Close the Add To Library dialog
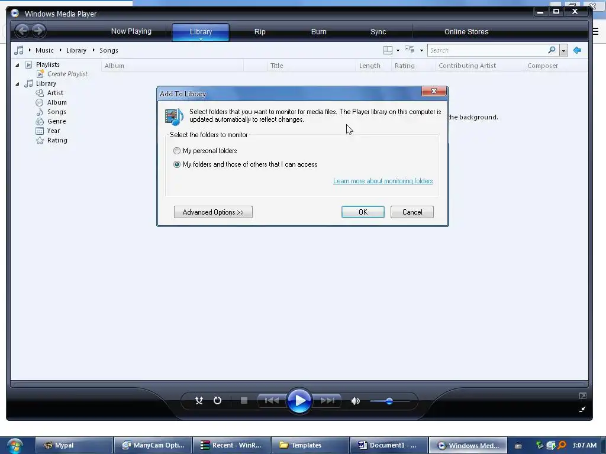This screenshot has height=454, width=606. (434, 91)
